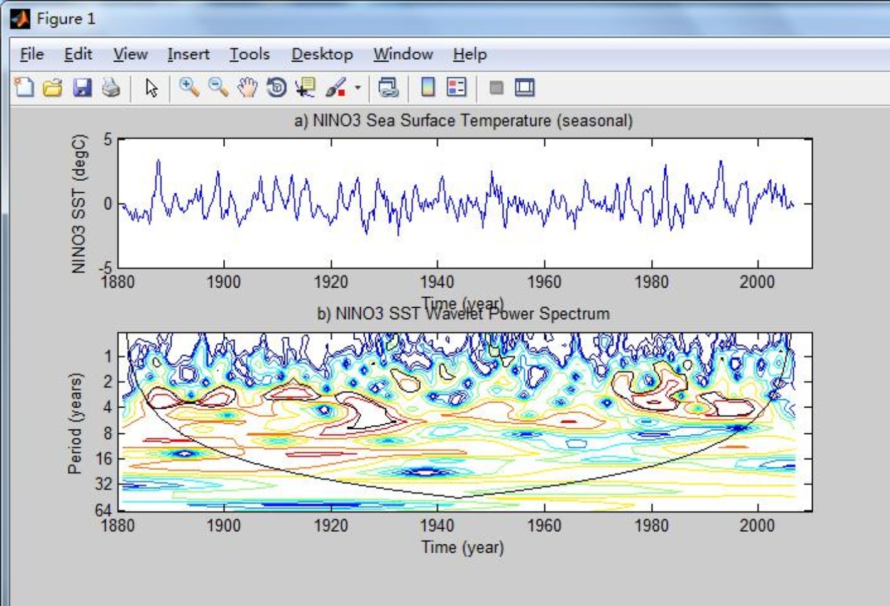Insert a colorbar using the toolbar icon

click(428, 87)
